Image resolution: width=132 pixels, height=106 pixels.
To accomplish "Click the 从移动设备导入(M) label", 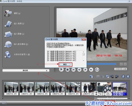I will coord(22,54).
